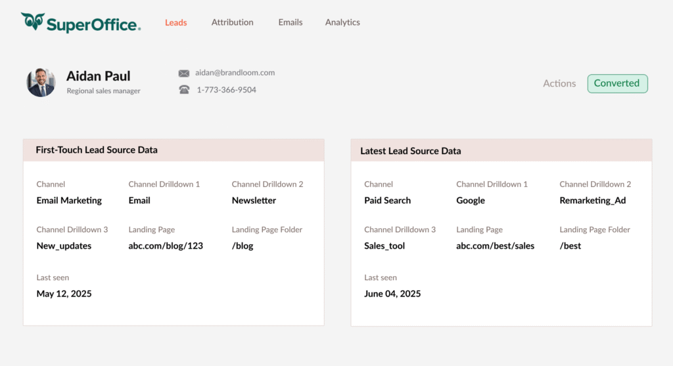The image size is (673, 366).
Task: Switch to the Attribution tab
Action: (x=232, y=22)
